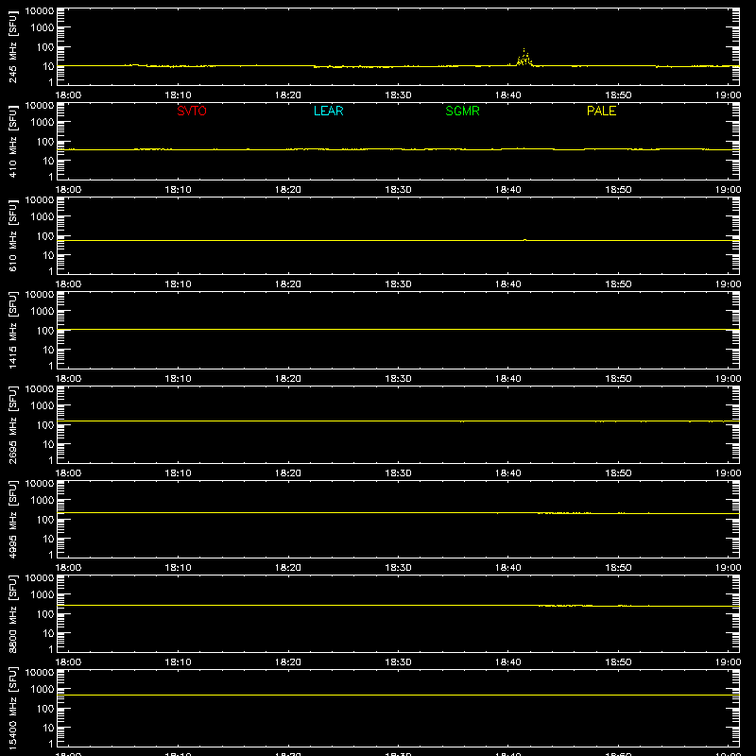This screenshot has width=756, height=756.
Task: Click the cyan LEAR station label
Action: [328, 111]
